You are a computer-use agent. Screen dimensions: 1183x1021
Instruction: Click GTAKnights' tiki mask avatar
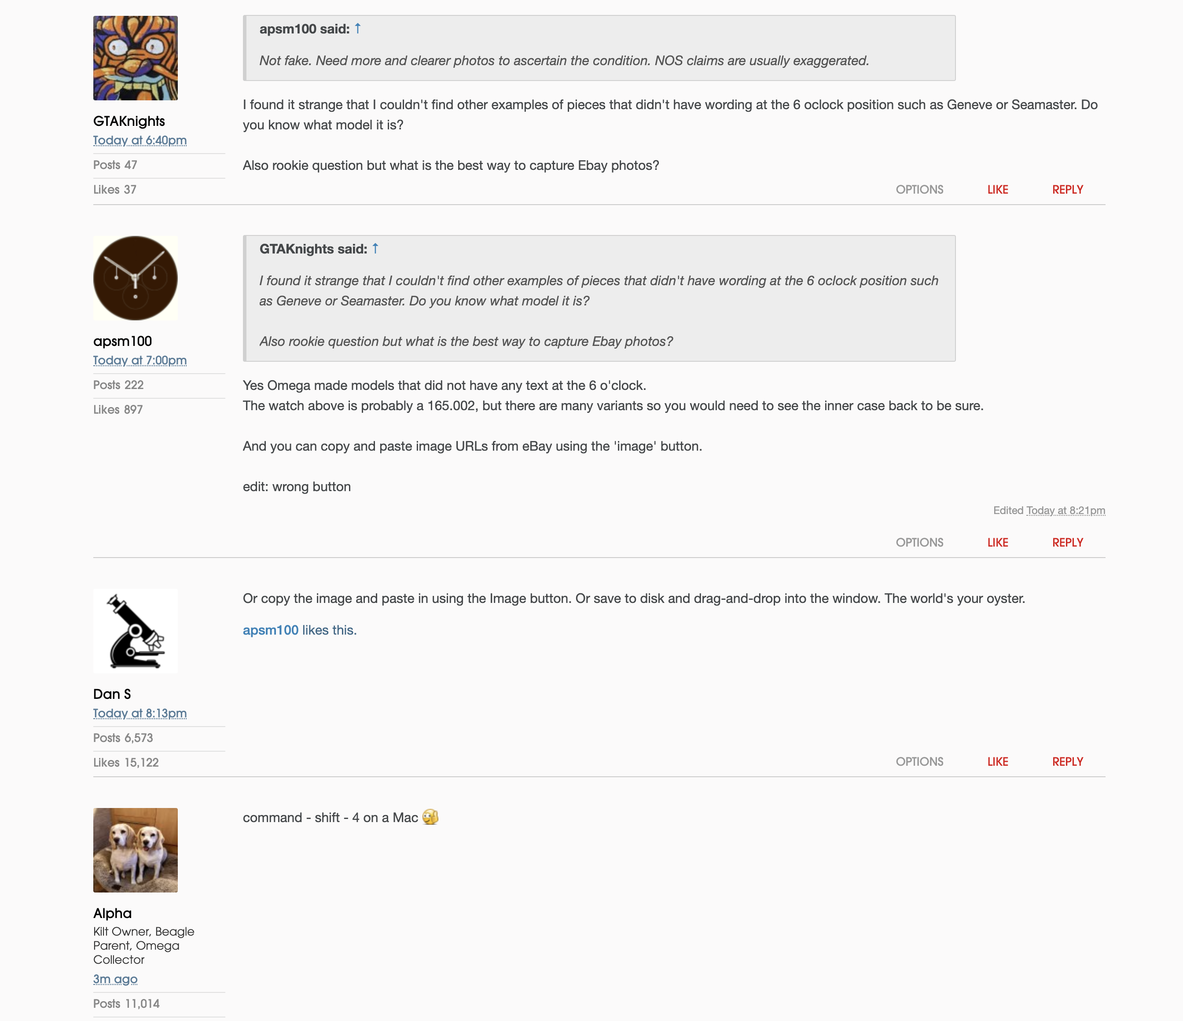point(135,58)
